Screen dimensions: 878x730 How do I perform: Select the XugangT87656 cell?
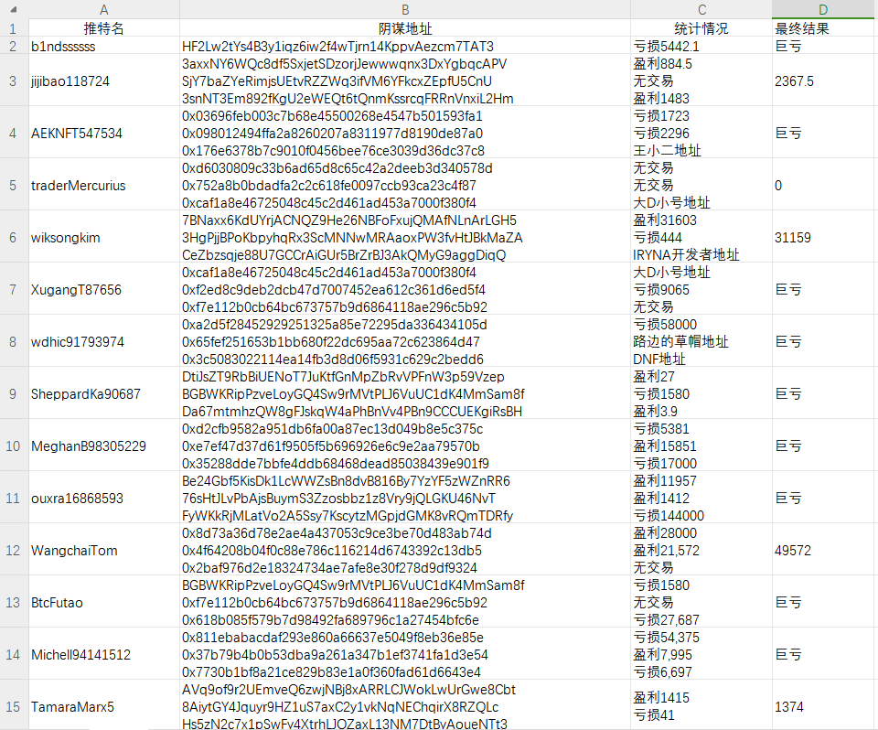point(103,289)
